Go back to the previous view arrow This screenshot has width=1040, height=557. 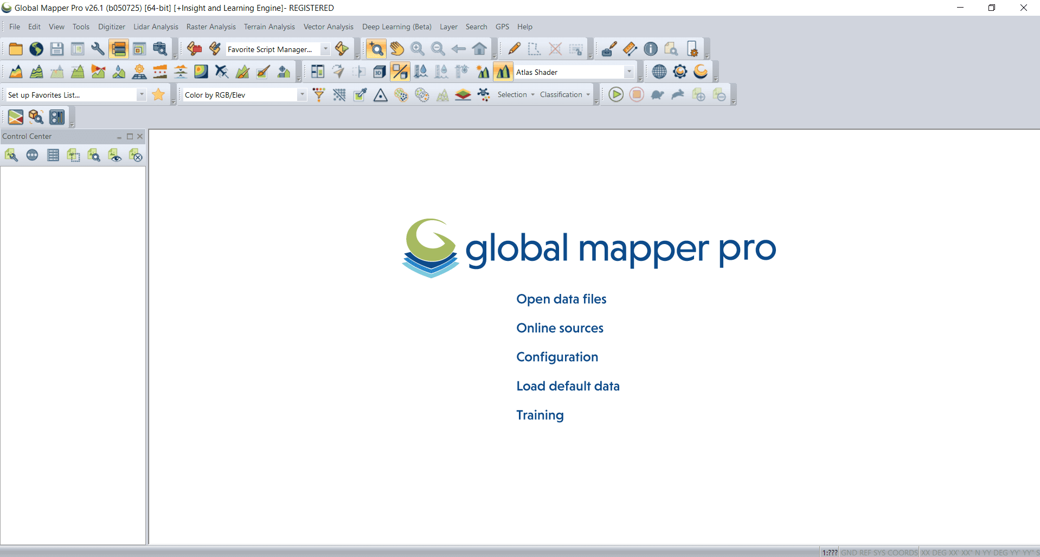click(459, 49)
